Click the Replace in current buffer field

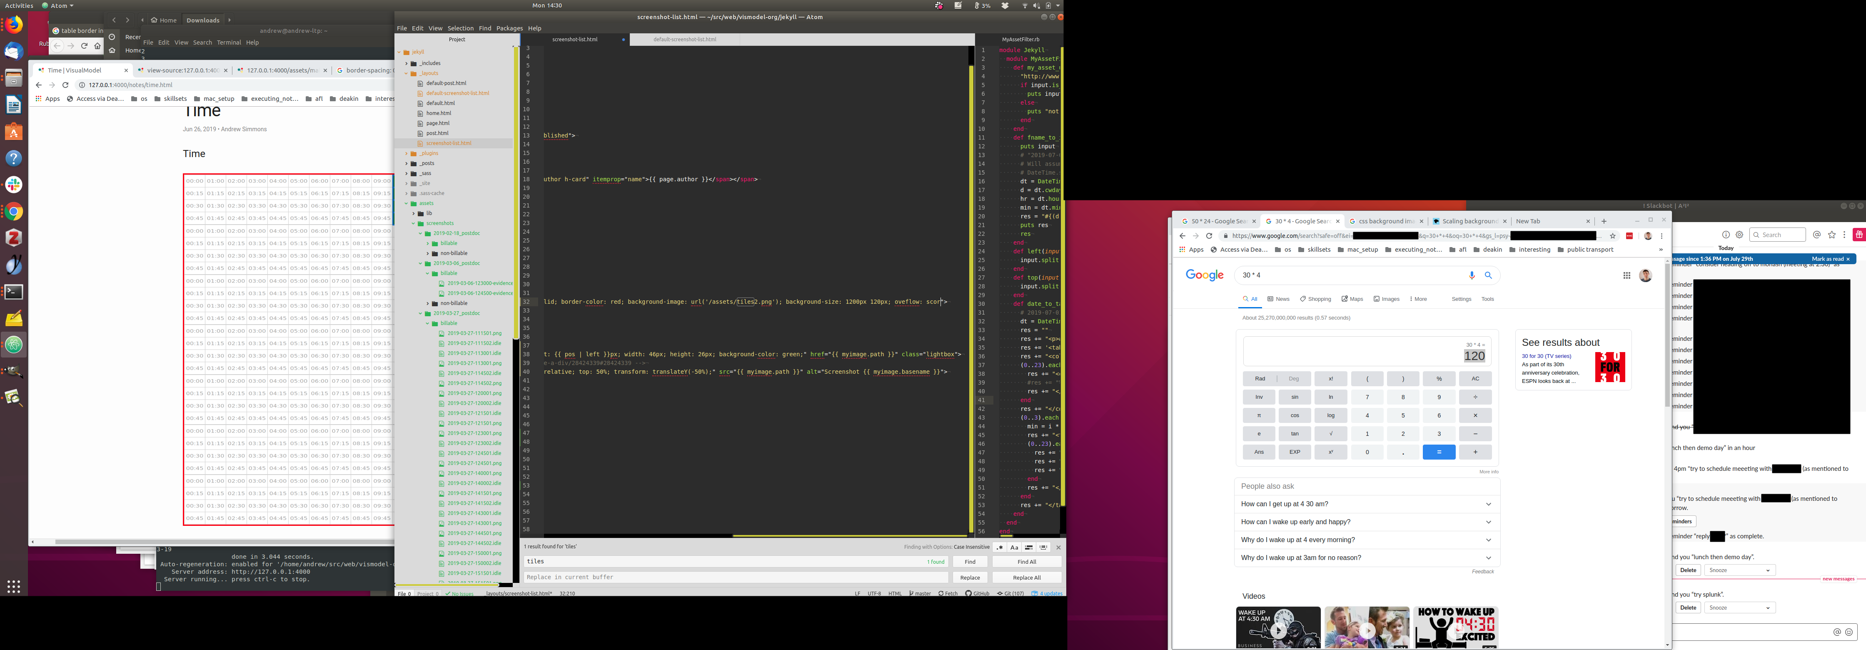point(735,577)
